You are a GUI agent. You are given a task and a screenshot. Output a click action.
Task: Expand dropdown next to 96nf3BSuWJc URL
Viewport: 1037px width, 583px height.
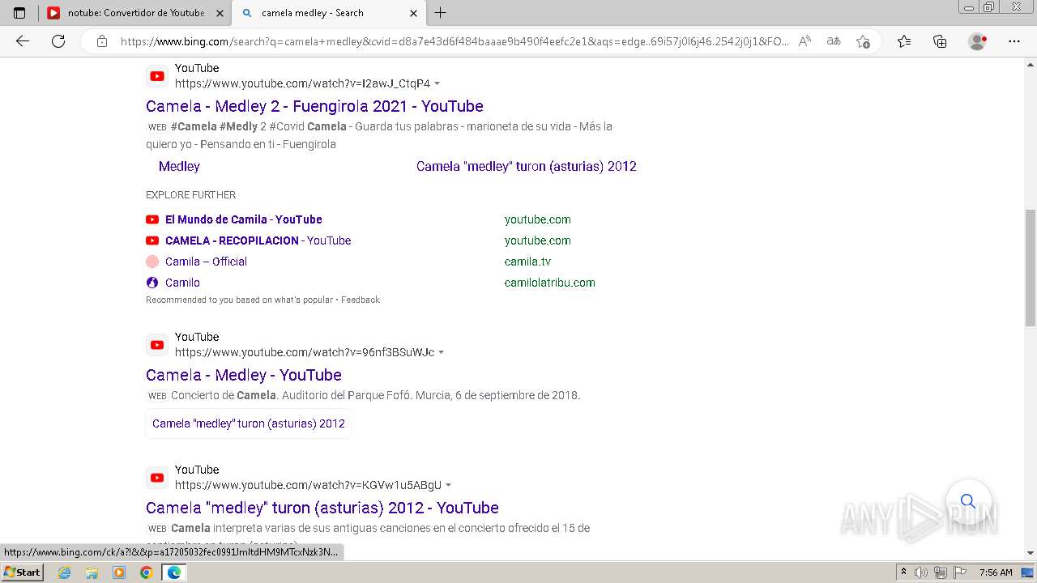(441, 352)
